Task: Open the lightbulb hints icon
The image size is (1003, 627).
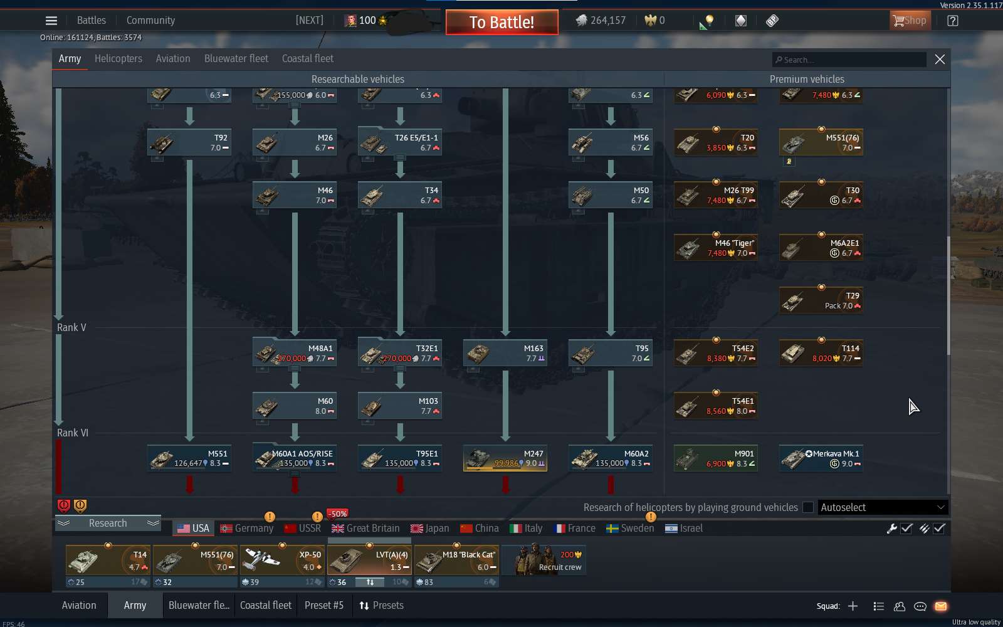Action: (x=709, y=21)
